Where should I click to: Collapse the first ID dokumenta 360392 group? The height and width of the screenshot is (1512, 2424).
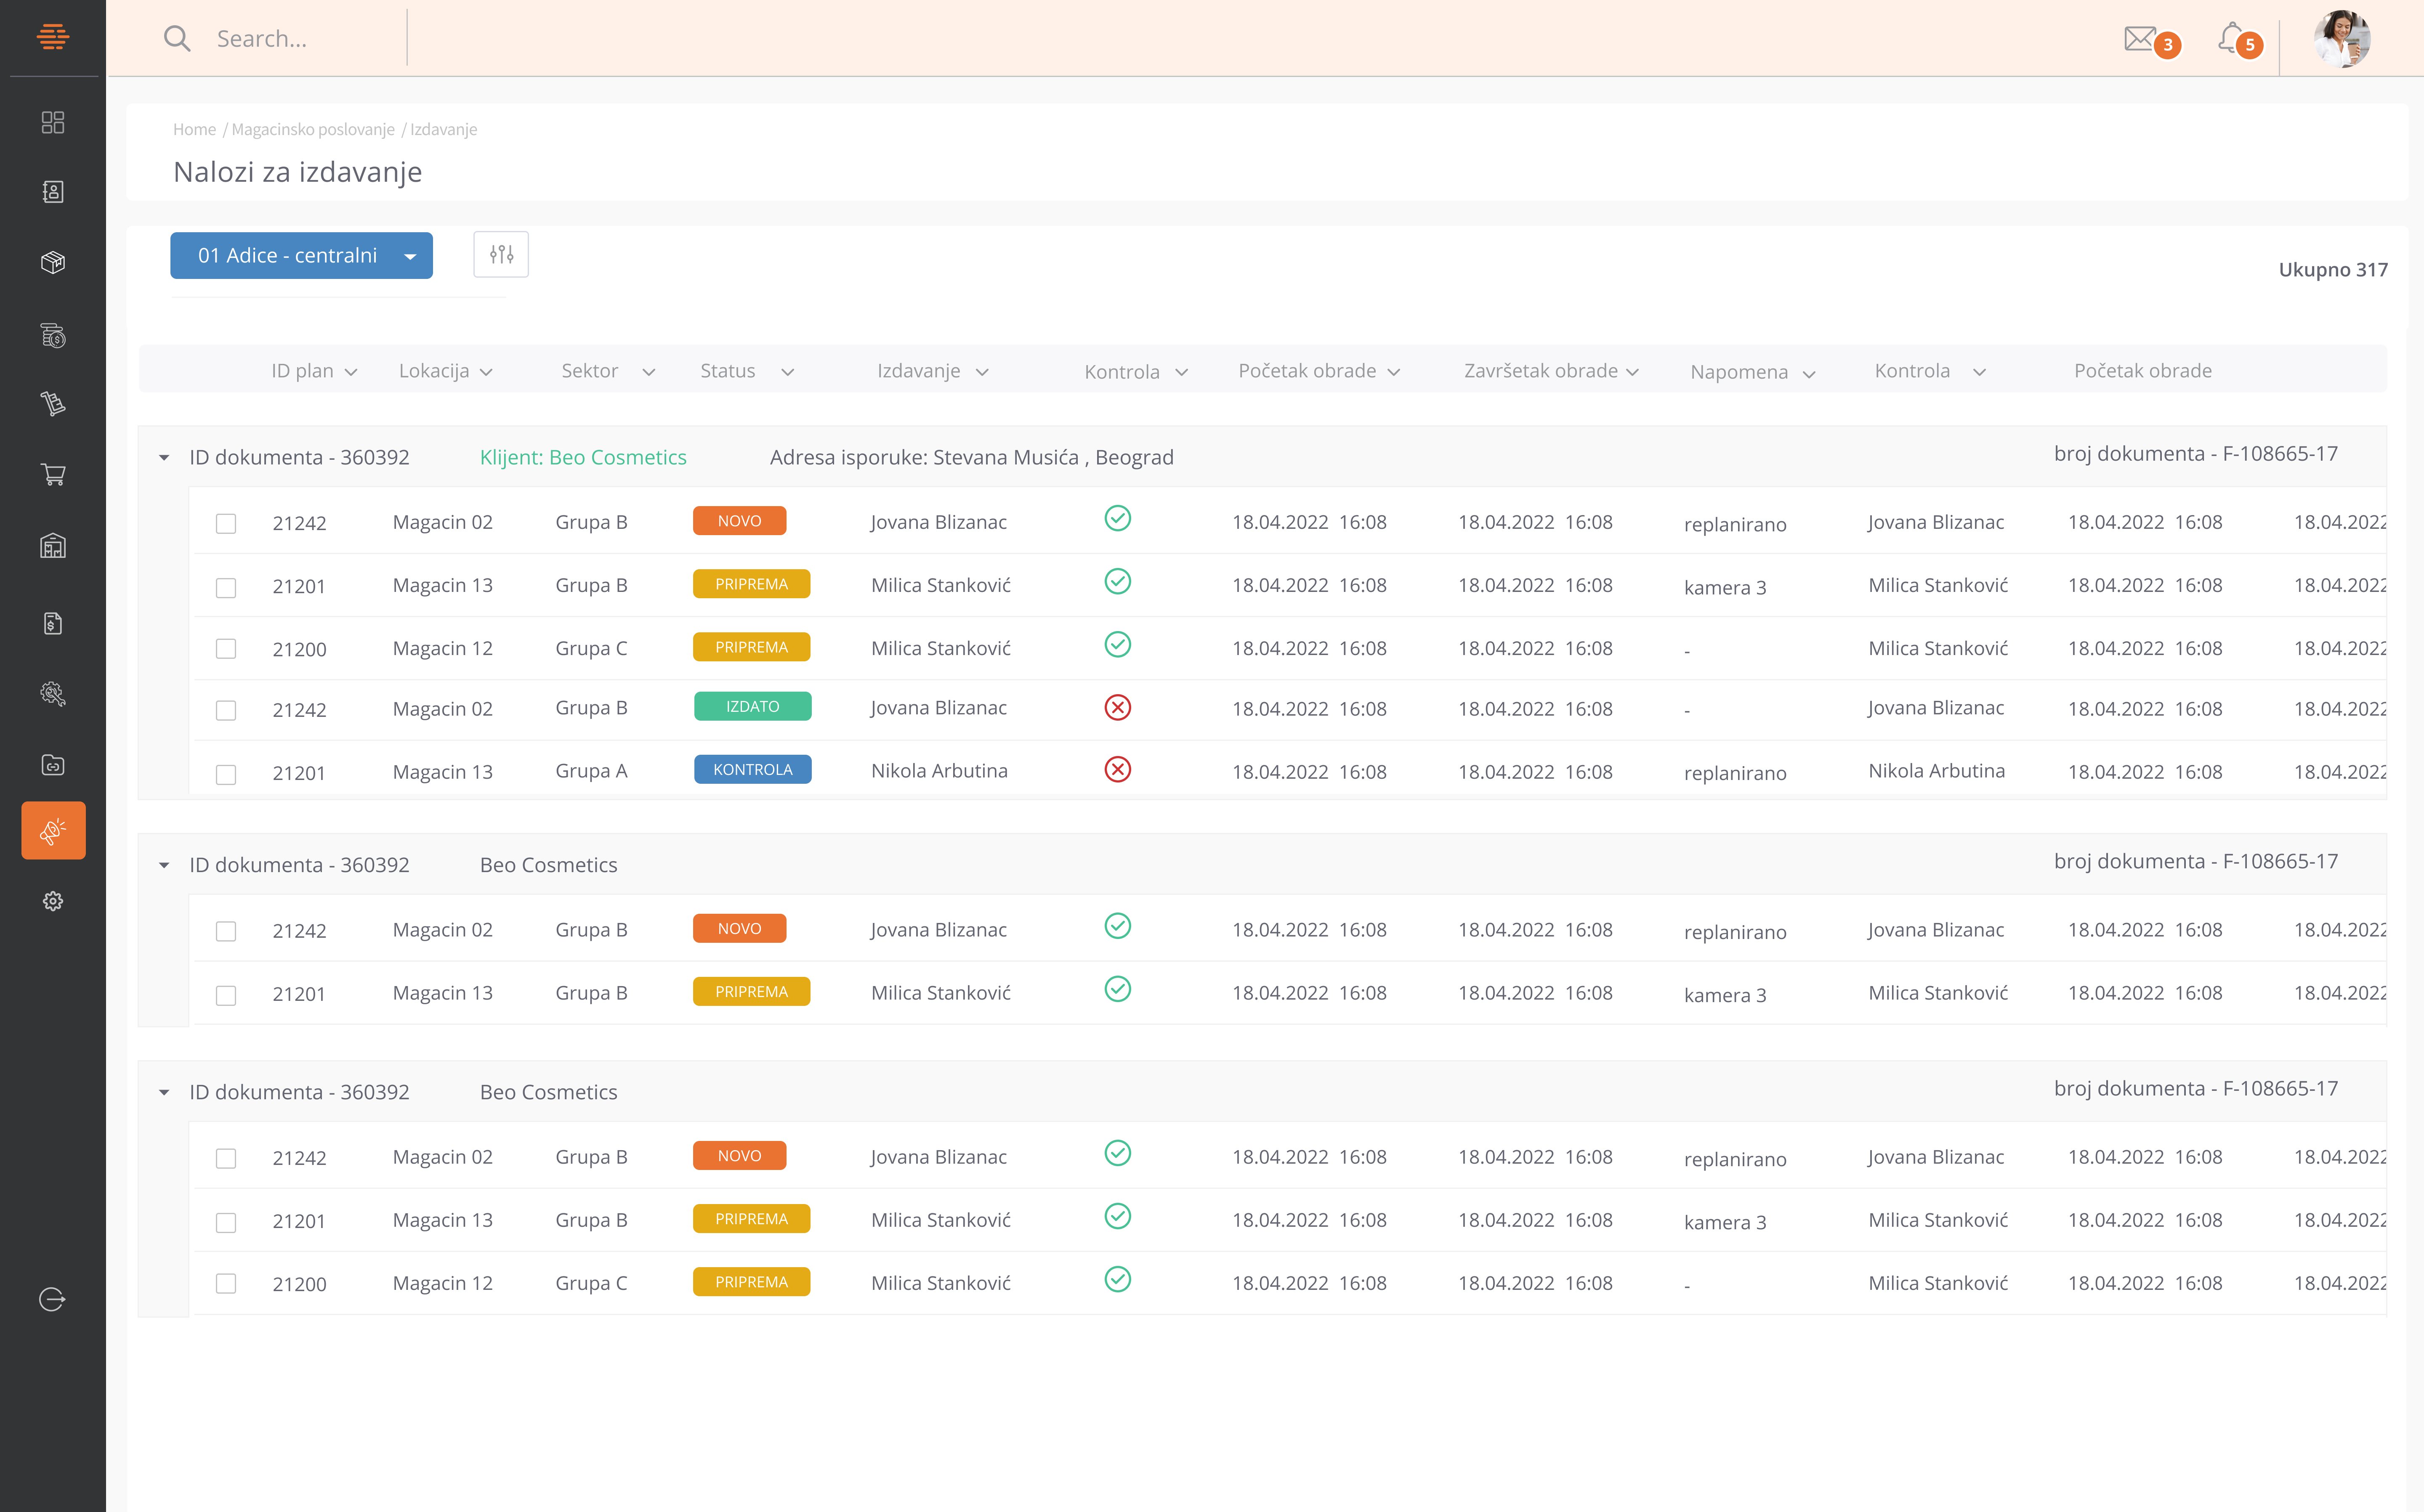pyautogui.click(x=164, y=458)
